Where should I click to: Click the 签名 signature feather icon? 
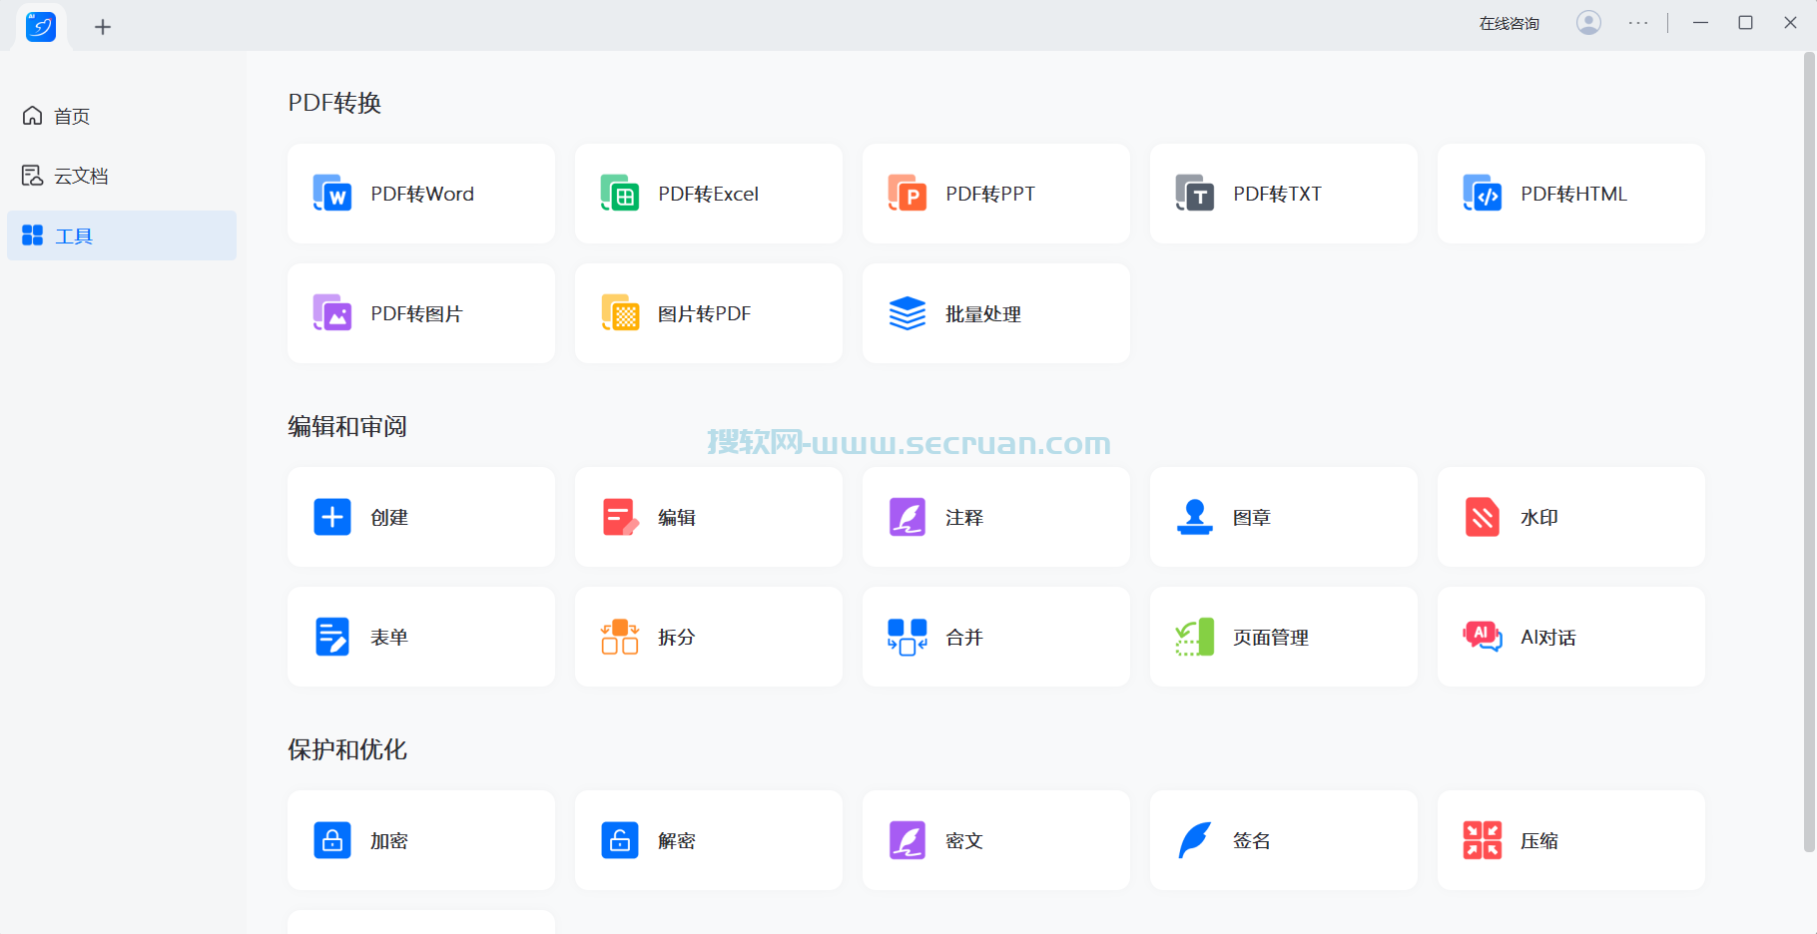click(x=1194, y=840)
